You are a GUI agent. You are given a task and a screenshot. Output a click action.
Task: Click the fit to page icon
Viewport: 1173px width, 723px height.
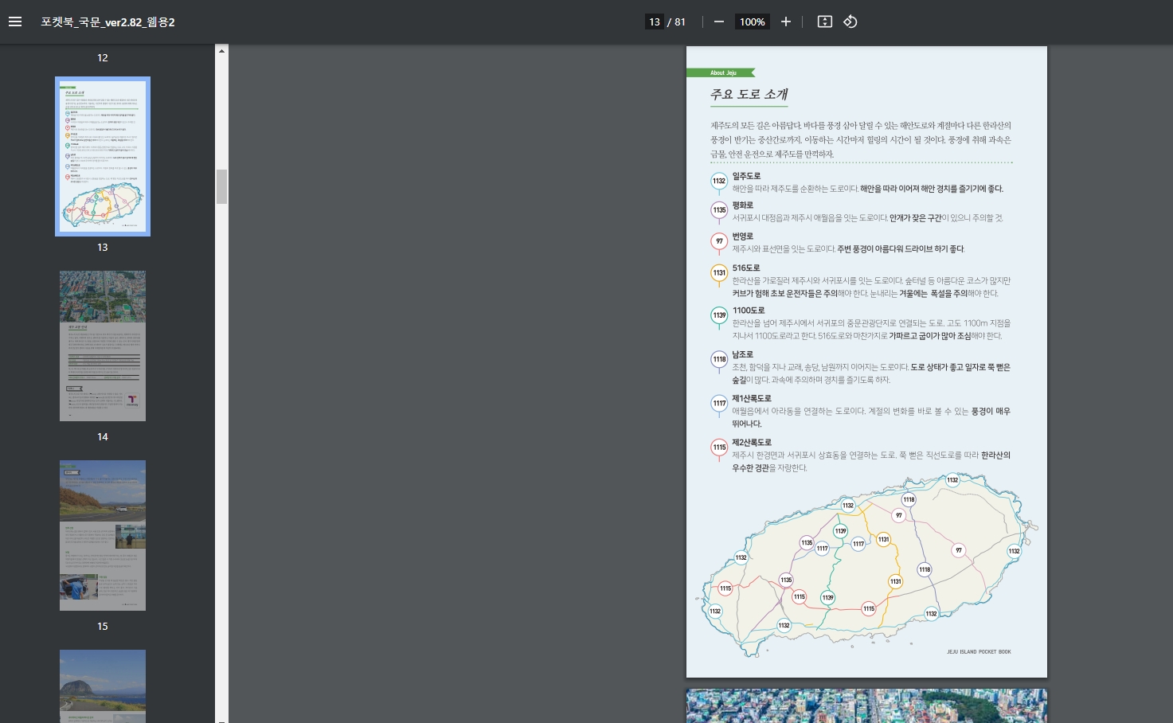pos(825,21)
